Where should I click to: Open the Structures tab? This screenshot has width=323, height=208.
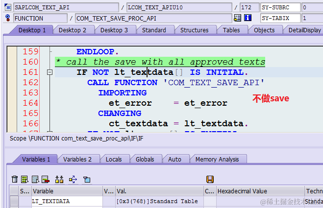[x=194, y=30]
